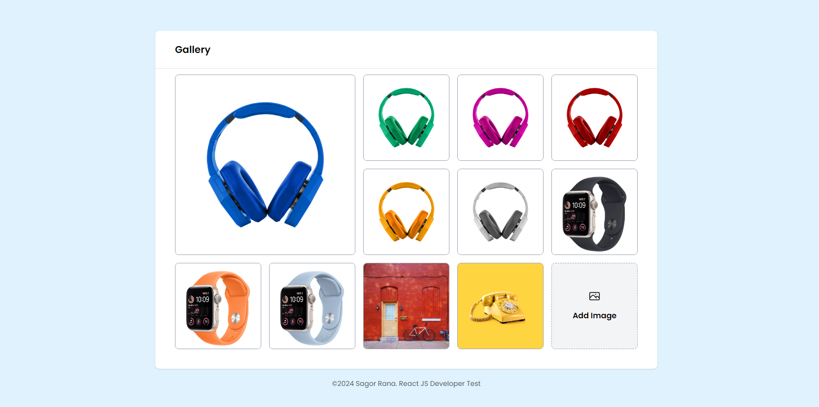Click the Add Image label text
The width and height of the screenshot is (819, 407).
pyautogui.click(x=595, y=316)
